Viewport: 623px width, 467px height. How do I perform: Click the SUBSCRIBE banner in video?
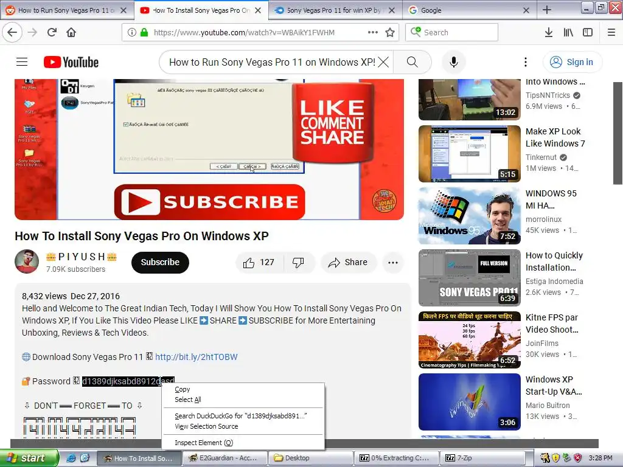pyautogui.click(x=209, y=202)
